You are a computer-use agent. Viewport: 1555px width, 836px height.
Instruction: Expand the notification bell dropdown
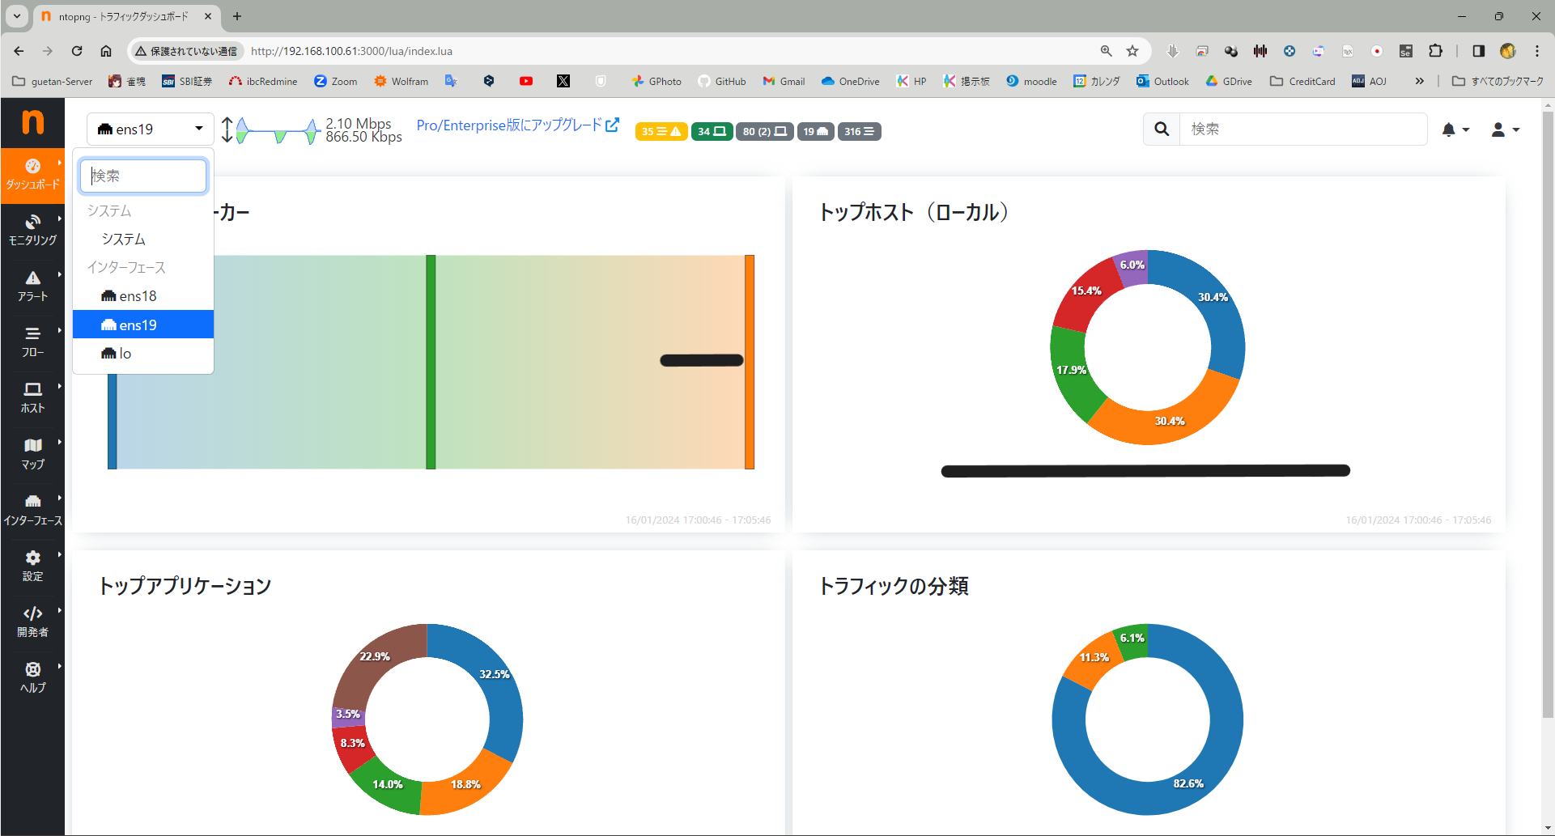[x=1455, y=129]
